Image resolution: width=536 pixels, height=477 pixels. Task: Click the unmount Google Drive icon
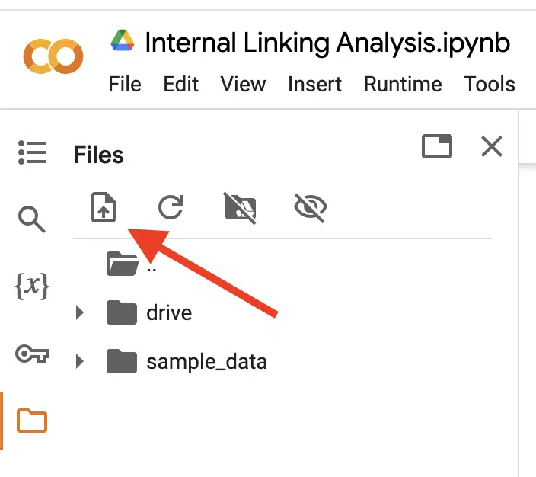(241, 208)
